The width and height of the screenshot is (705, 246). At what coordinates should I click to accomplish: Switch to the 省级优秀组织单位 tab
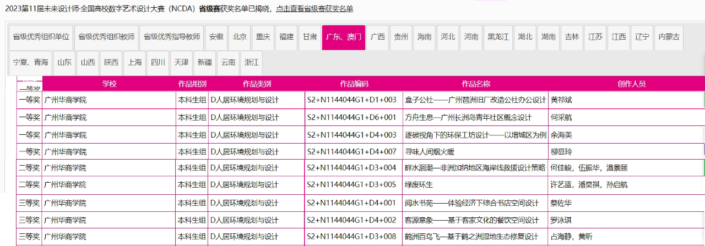coord(41,37)
